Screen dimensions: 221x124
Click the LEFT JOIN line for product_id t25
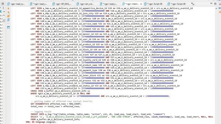pos(106,44)
